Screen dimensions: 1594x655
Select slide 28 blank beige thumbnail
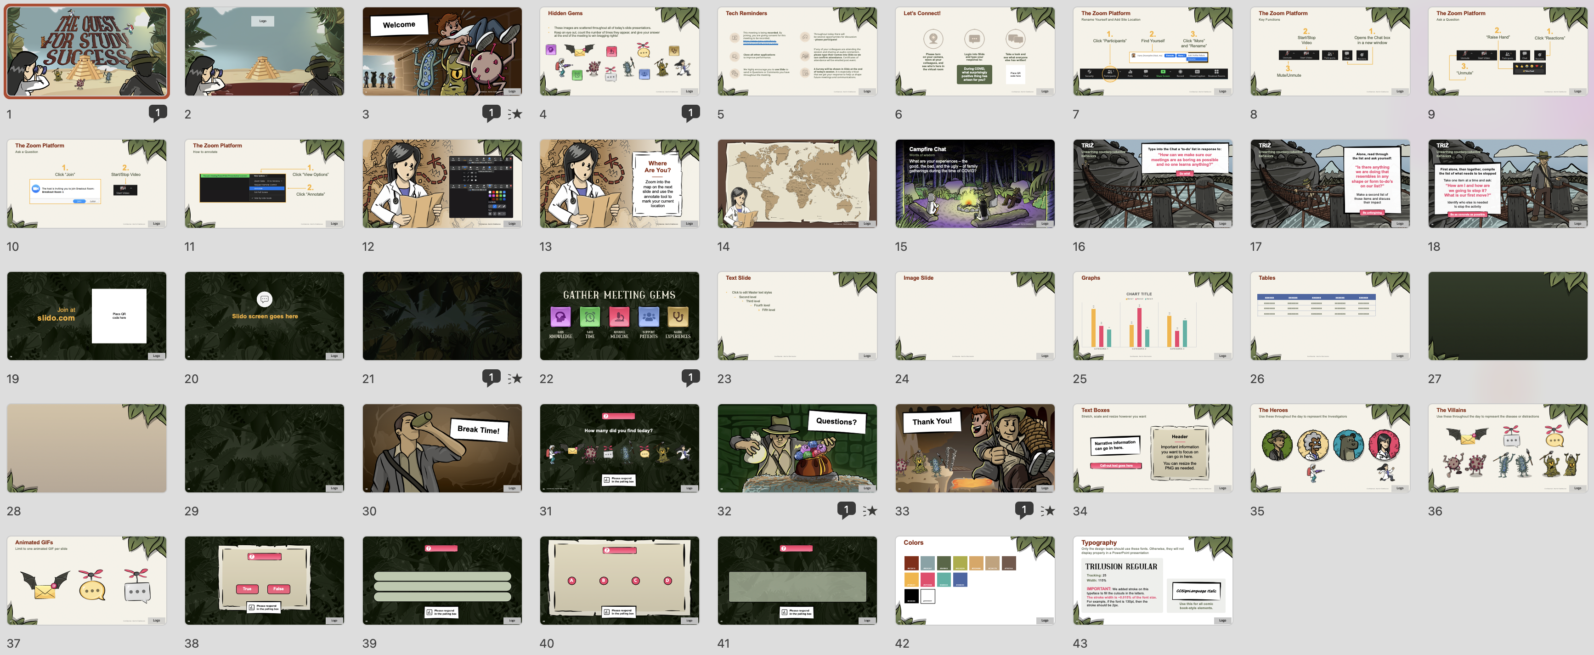(x=87, y=448)
